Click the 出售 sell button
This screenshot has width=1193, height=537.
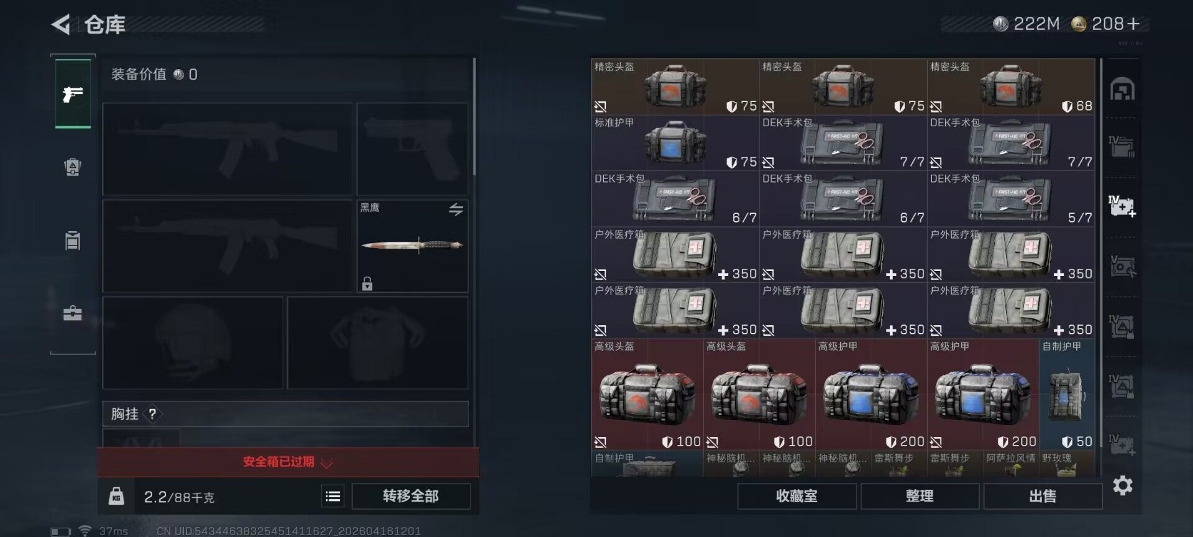pos(1043,496)
